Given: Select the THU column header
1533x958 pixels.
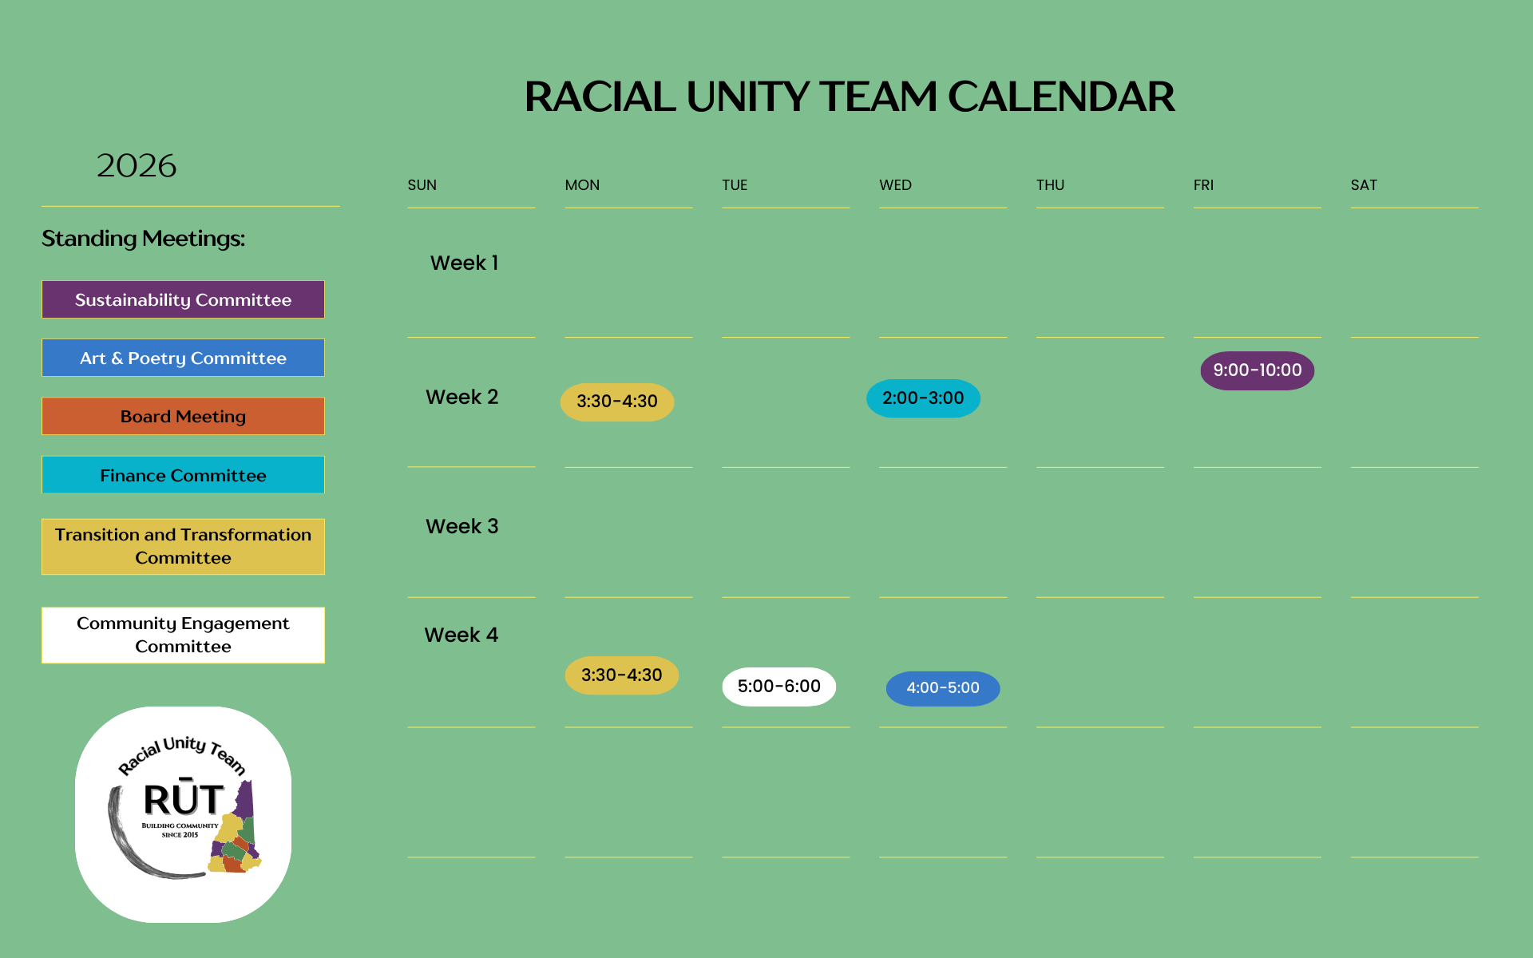Looking at the screenshot, I should pos(1050,185).
